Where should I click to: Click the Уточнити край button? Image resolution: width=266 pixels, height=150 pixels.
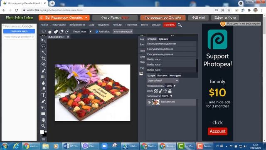(123, 32)
